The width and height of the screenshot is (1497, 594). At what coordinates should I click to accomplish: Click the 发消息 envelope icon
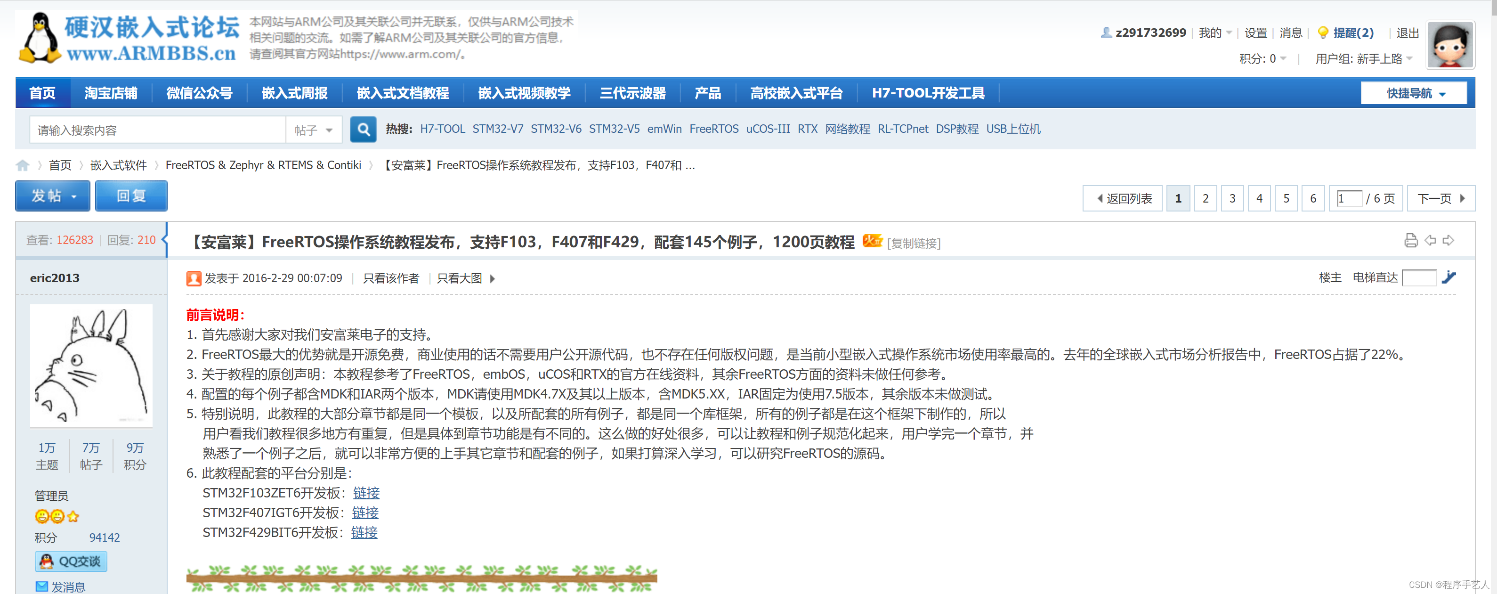42,586
